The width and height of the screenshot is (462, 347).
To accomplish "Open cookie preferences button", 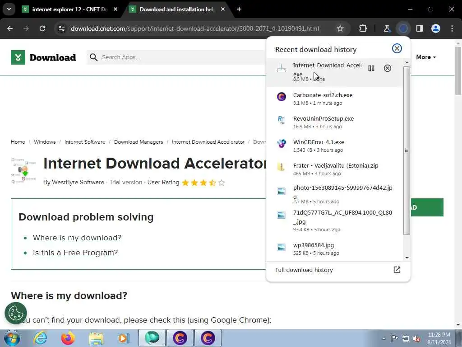I will point(16,313).
